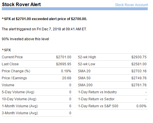153x123 pixels.
Task: Click the SMA 200 value $2761.76
Action: pyautogui.click(x=139, y=85)
